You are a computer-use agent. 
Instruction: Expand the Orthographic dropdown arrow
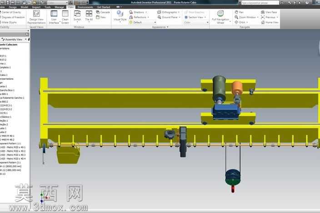tap(179, 12)
